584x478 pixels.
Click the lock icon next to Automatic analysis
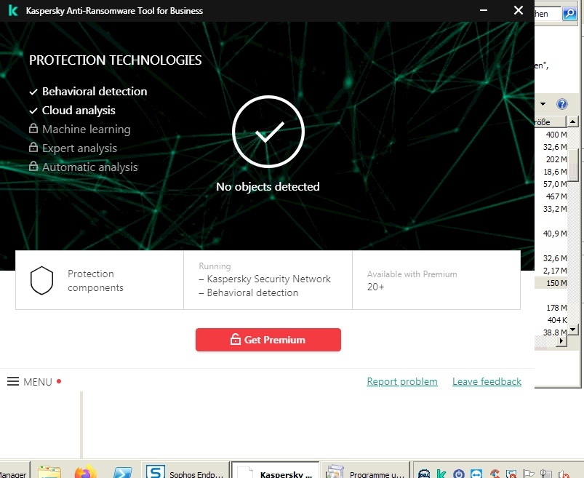point(33,166)
